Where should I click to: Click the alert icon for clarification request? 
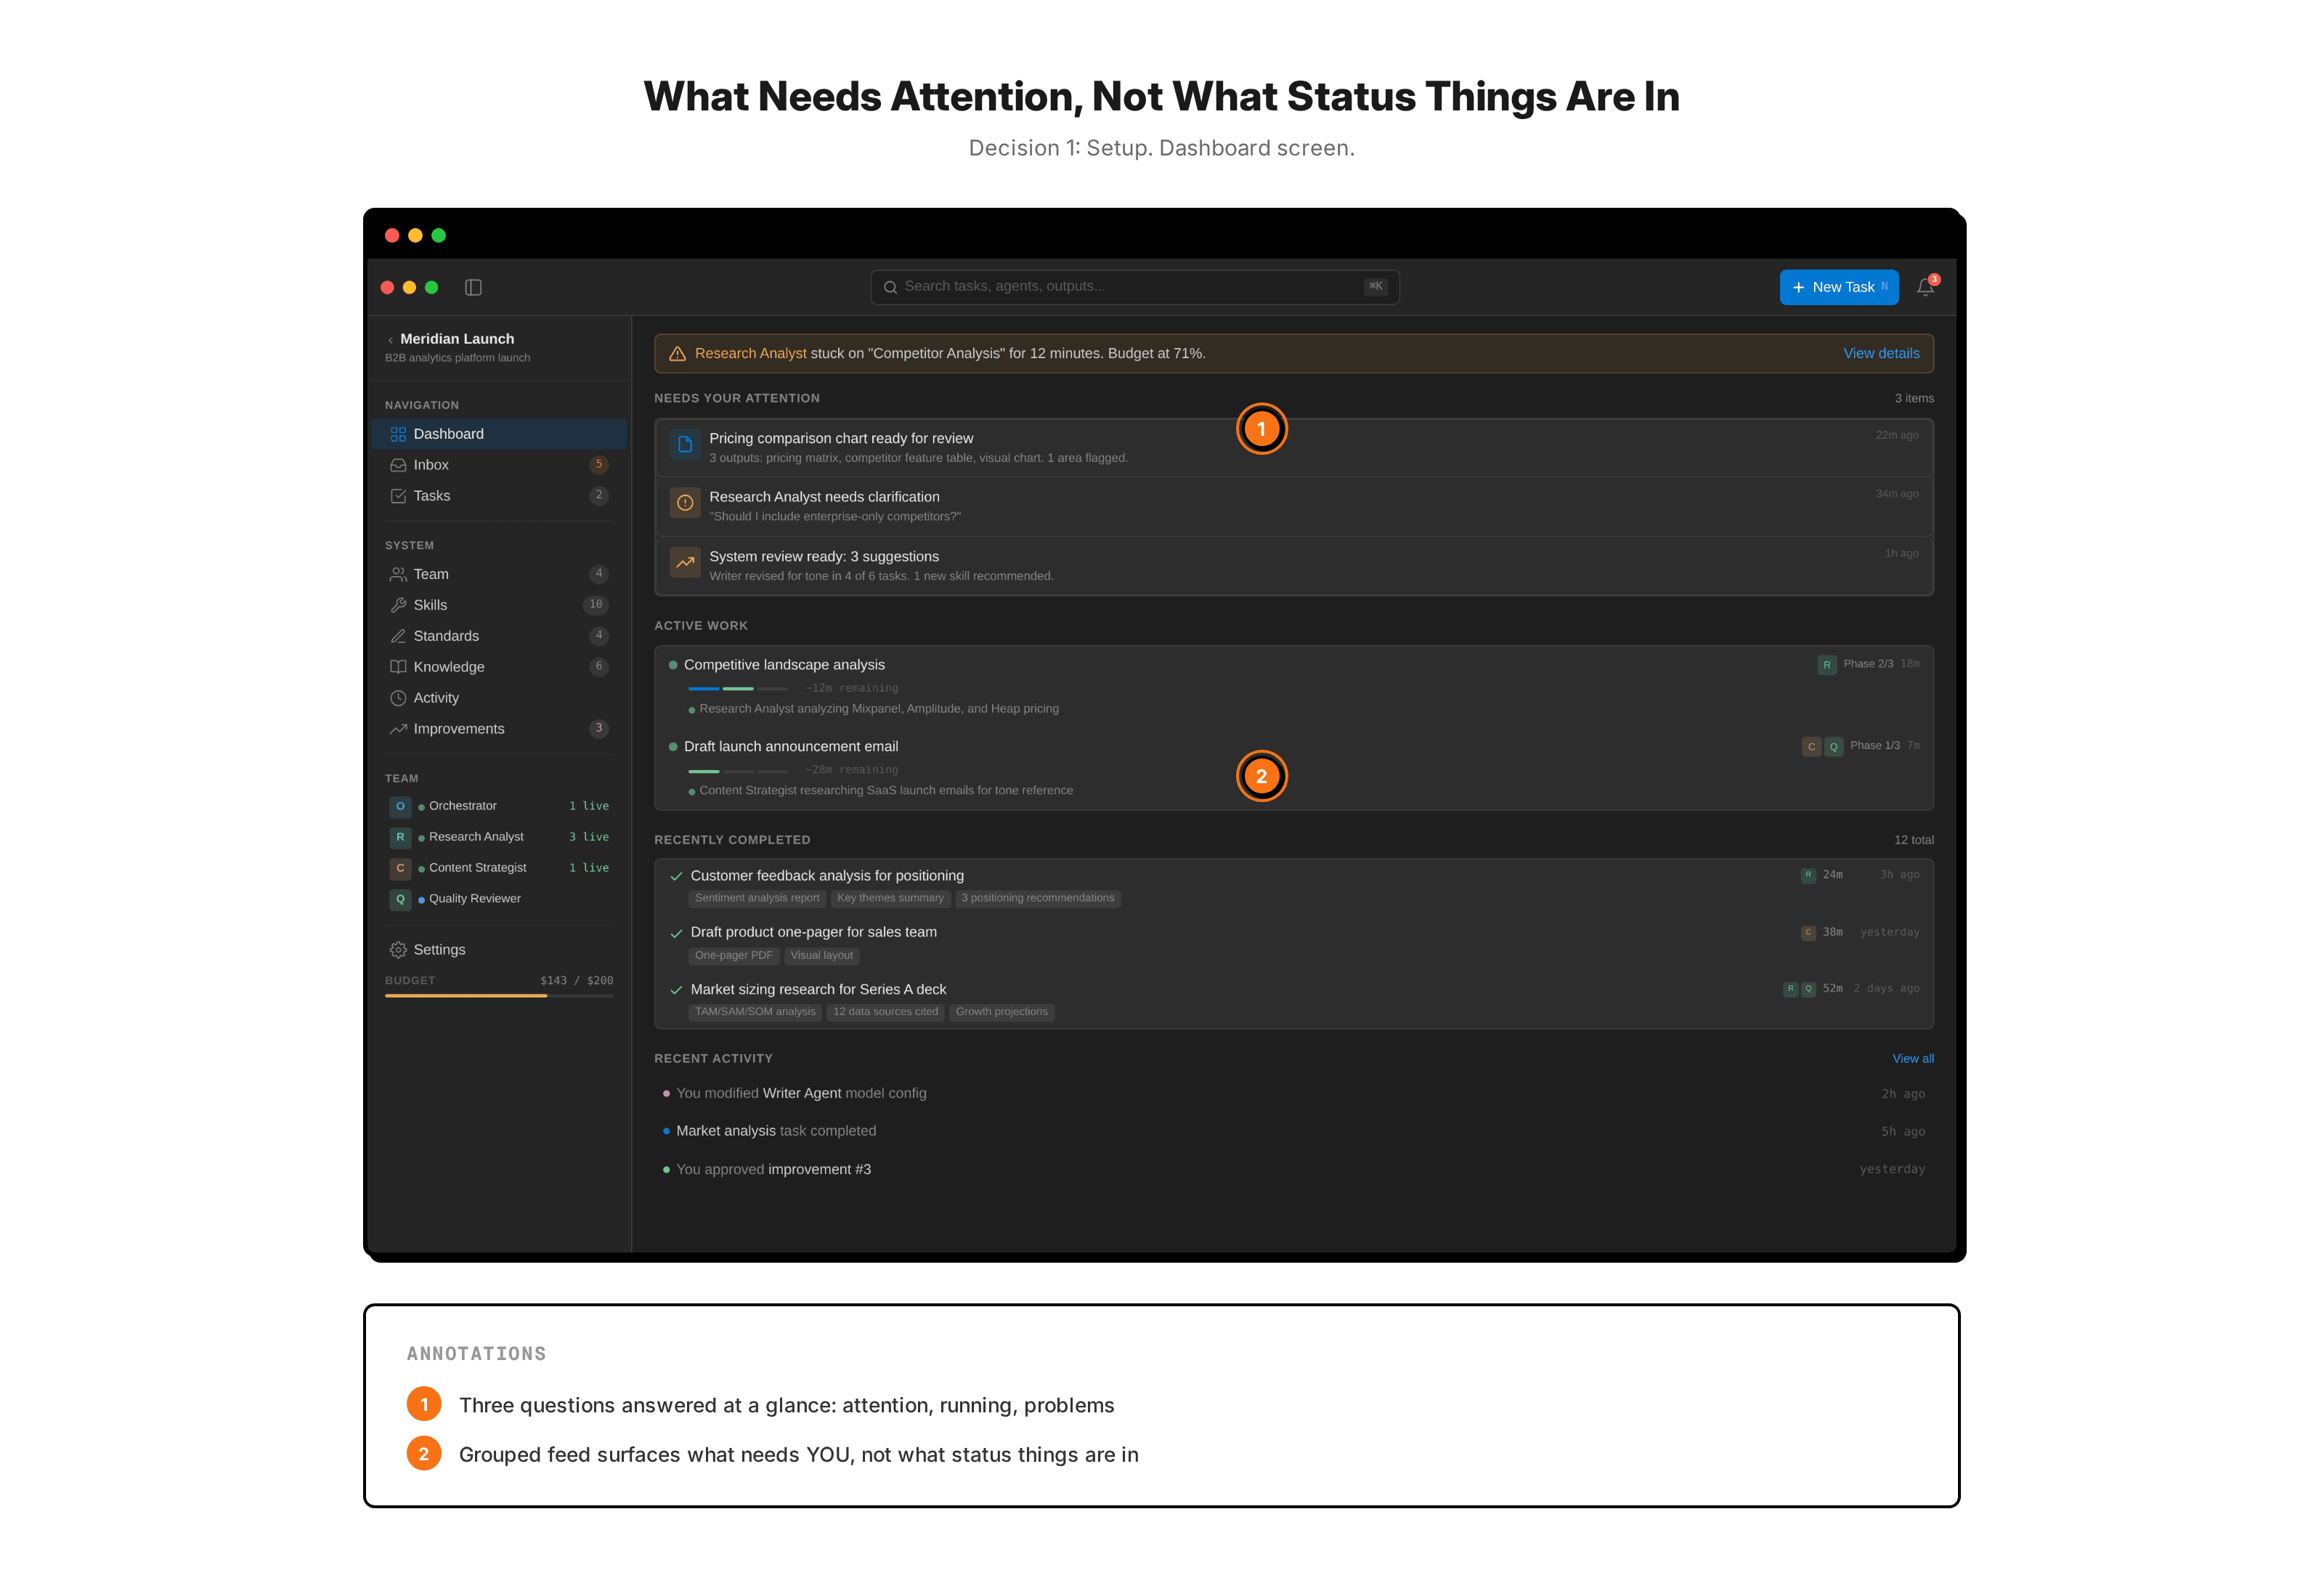point(685,503)
